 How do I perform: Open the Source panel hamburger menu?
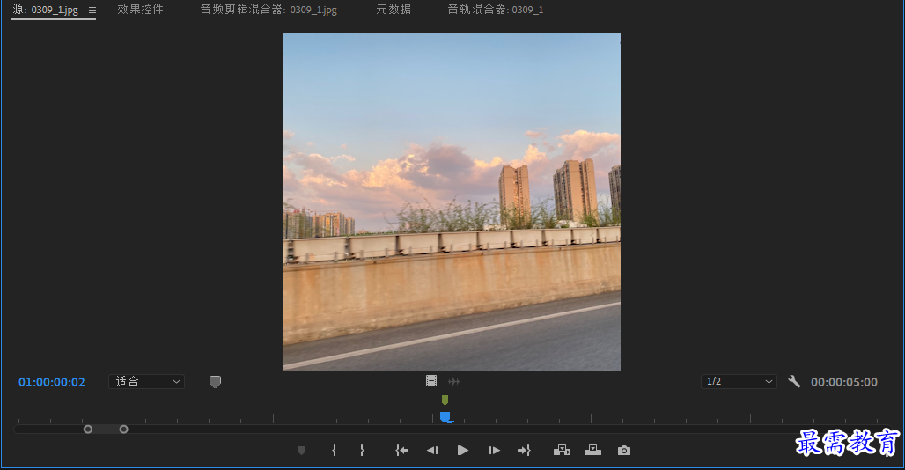coord(92,10)
